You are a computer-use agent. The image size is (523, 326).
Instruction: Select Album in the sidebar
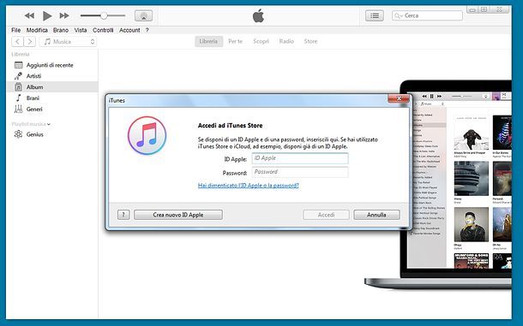pyautogui.click(x=52, y=87)
